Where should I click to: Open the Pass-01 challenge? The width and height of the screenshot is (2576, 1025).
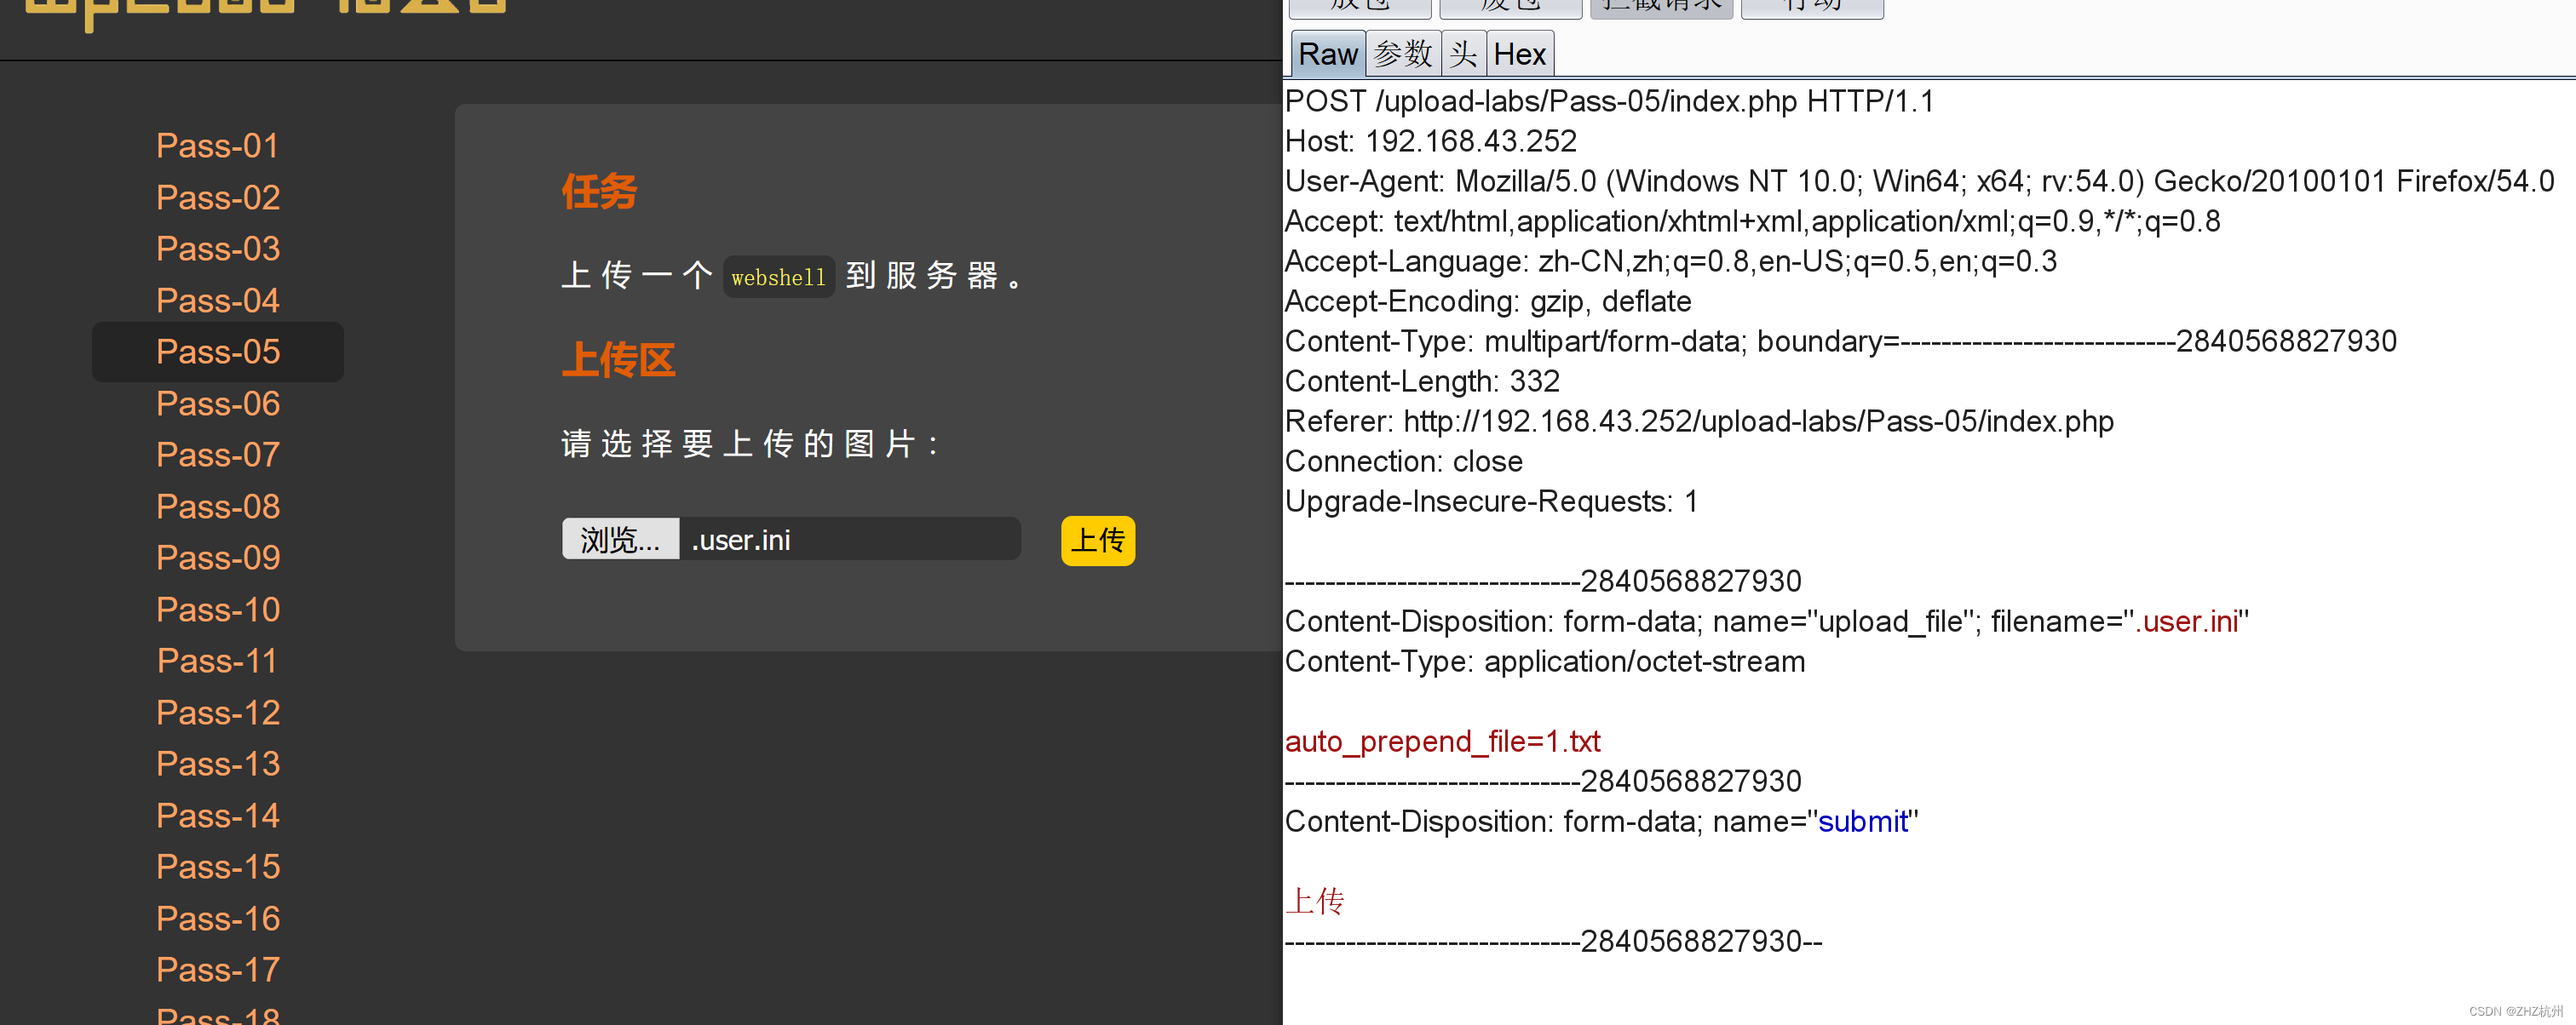pos(217,145)
